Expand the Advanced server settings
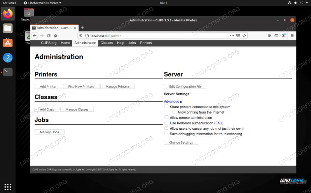311x193 pixels. point(173,102)
